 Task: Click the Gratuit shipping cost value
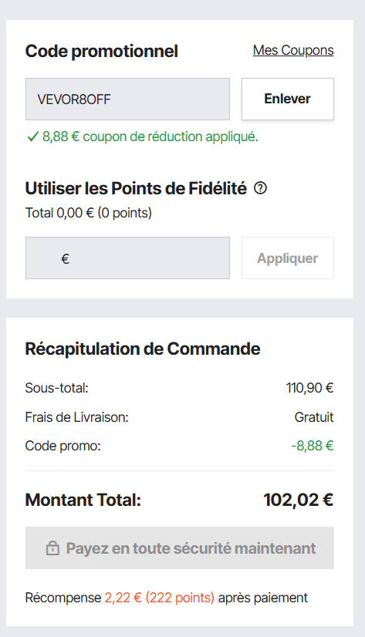coord(314,417)
